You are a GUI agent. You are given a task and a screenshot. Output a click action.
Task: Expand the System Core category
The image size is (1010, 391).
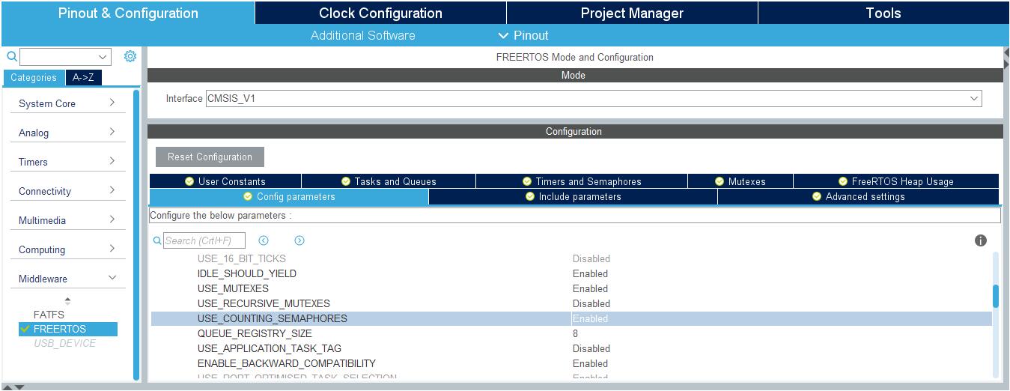coord(112,103)
